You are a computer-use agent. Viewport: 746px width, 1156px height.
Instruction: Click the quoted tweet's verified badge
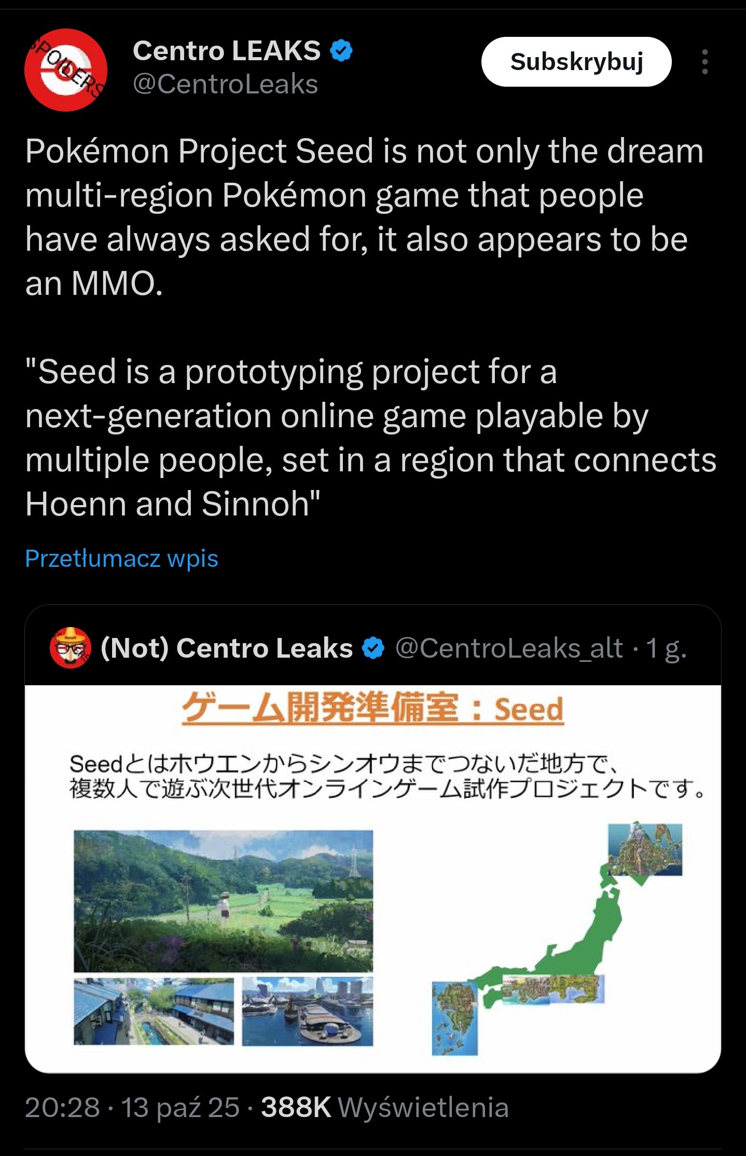(x=373, y=648)
